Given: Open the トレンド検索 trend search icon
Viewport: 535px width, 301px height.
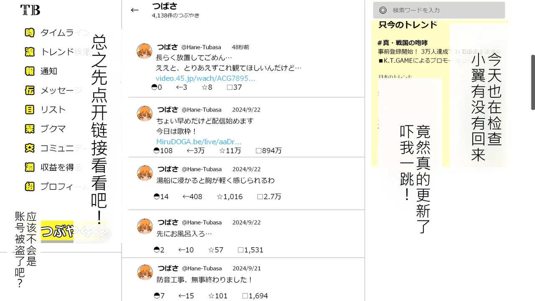Looking at the screenshot, I should point(30,52).
